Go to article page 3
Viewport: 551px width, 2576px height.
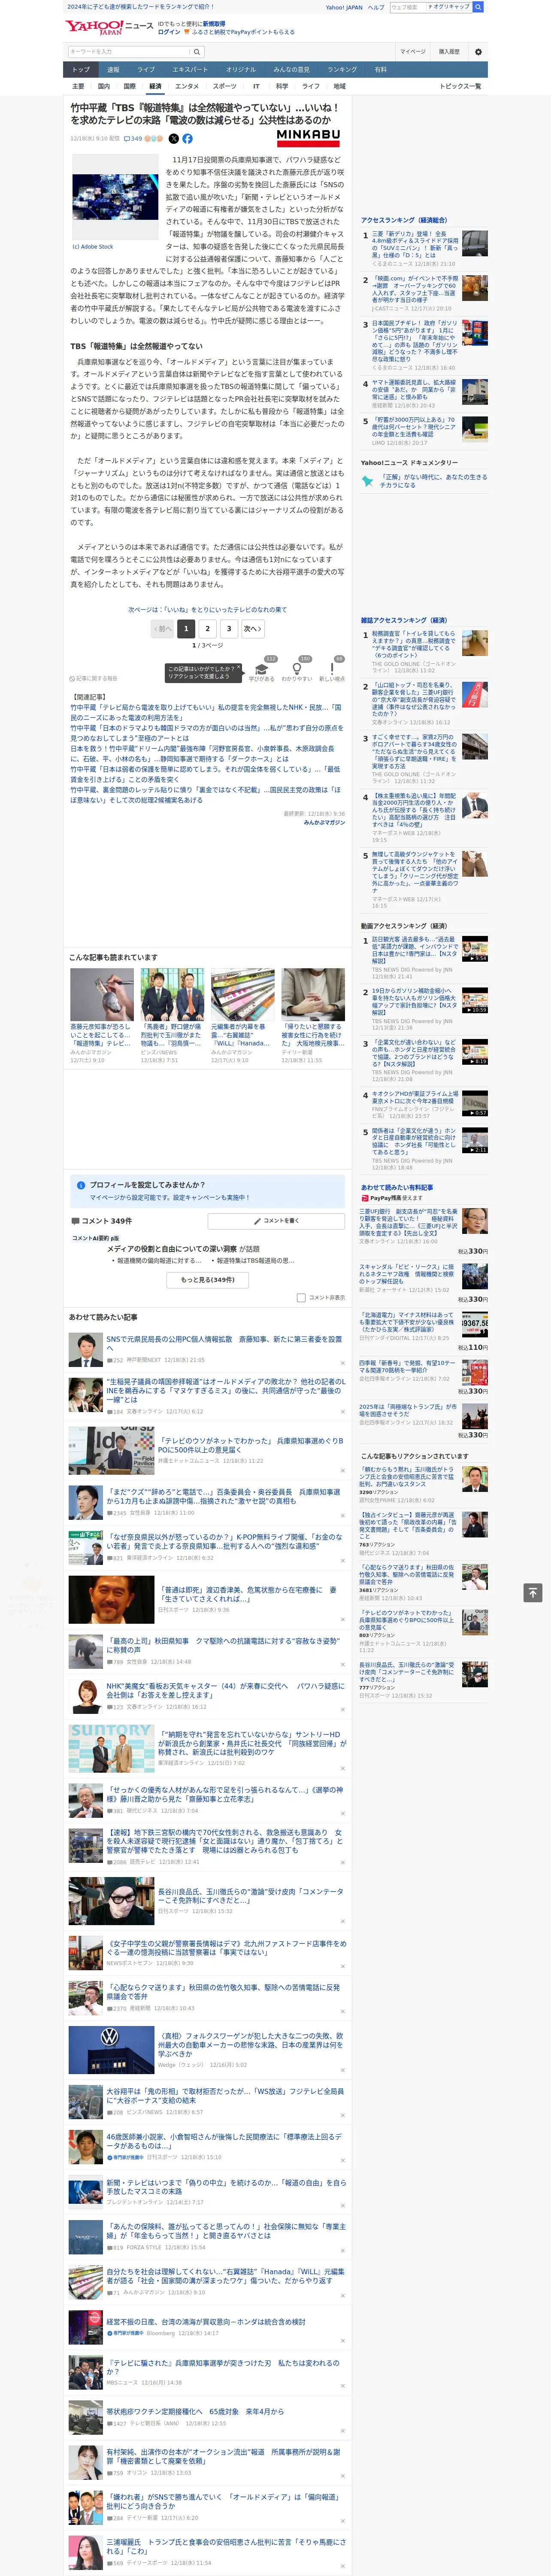pyautogui.click(x=229, y=629)
